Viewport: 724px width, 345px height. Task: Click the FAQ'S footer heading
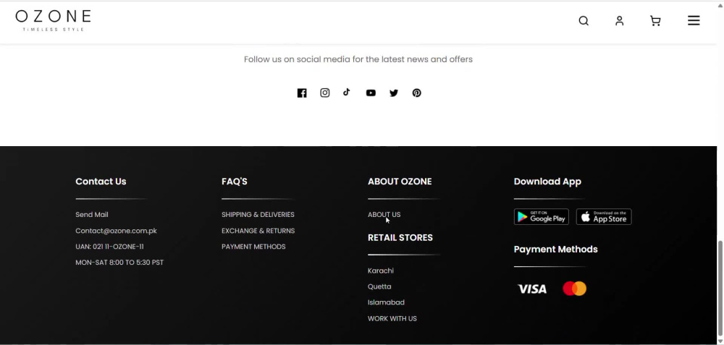[x=235, y=182]
